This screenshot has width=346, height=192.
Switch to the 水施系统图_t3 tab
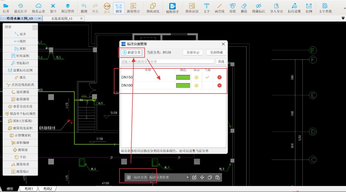pos(62,19)
